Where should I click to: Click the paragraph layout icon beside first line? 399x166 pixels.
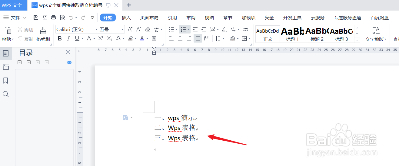click(126, 117)
